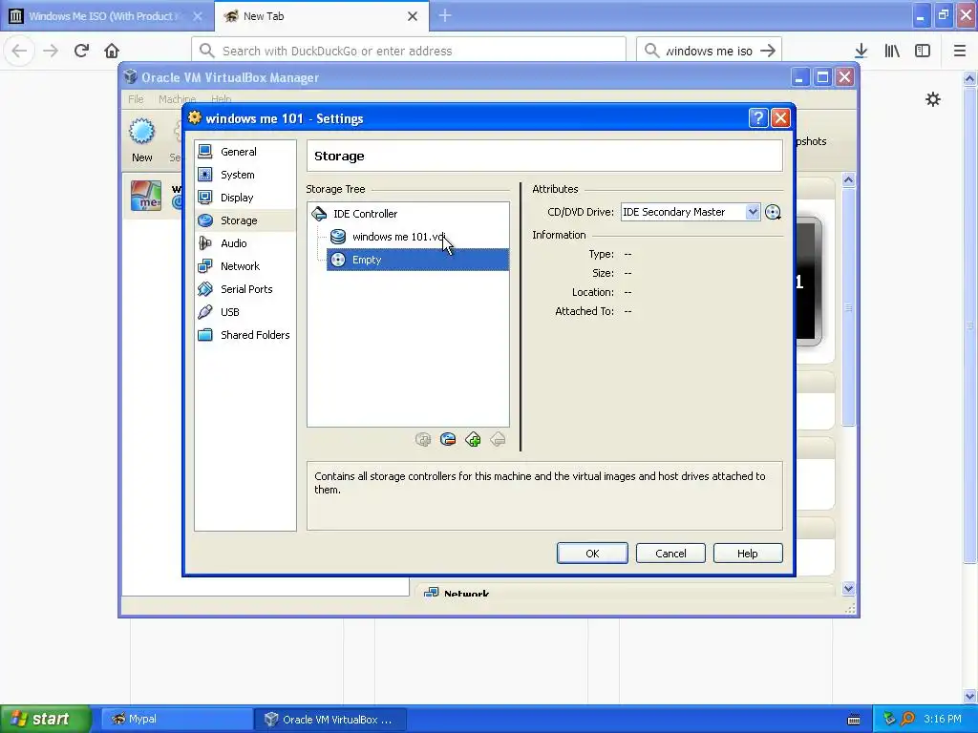The width and height of the screenshot is (978, 733).
Task: Click browser forward arrow
Action: coord(51,51)
